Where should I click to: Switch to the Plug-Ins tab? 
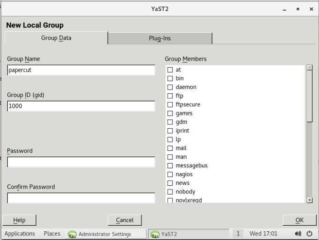(160, 38)
